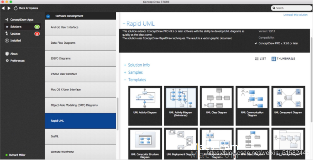Select the SysML solution
This screenshot has height=160, width=313.
point(80,137)
